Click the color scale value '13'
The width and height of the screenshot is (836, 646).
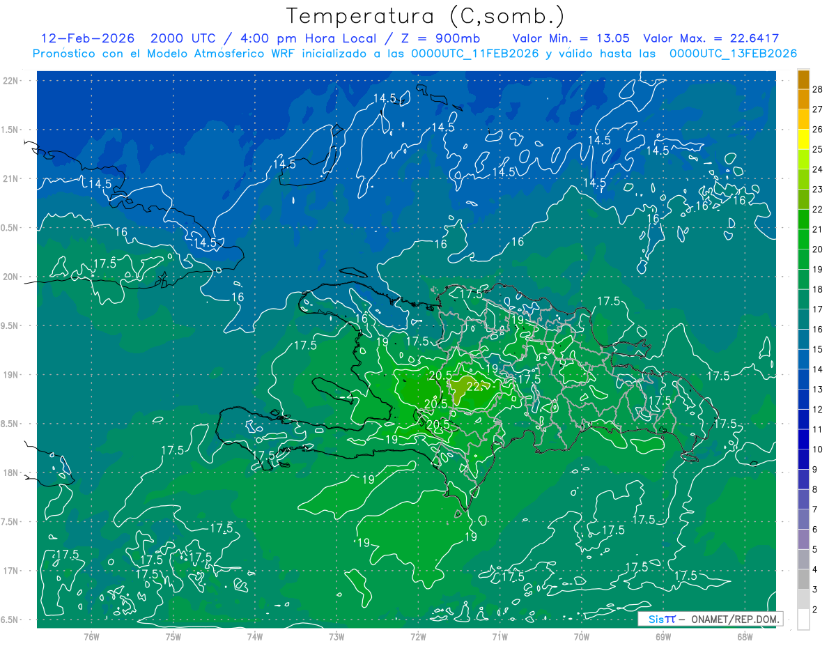point(818,390)
